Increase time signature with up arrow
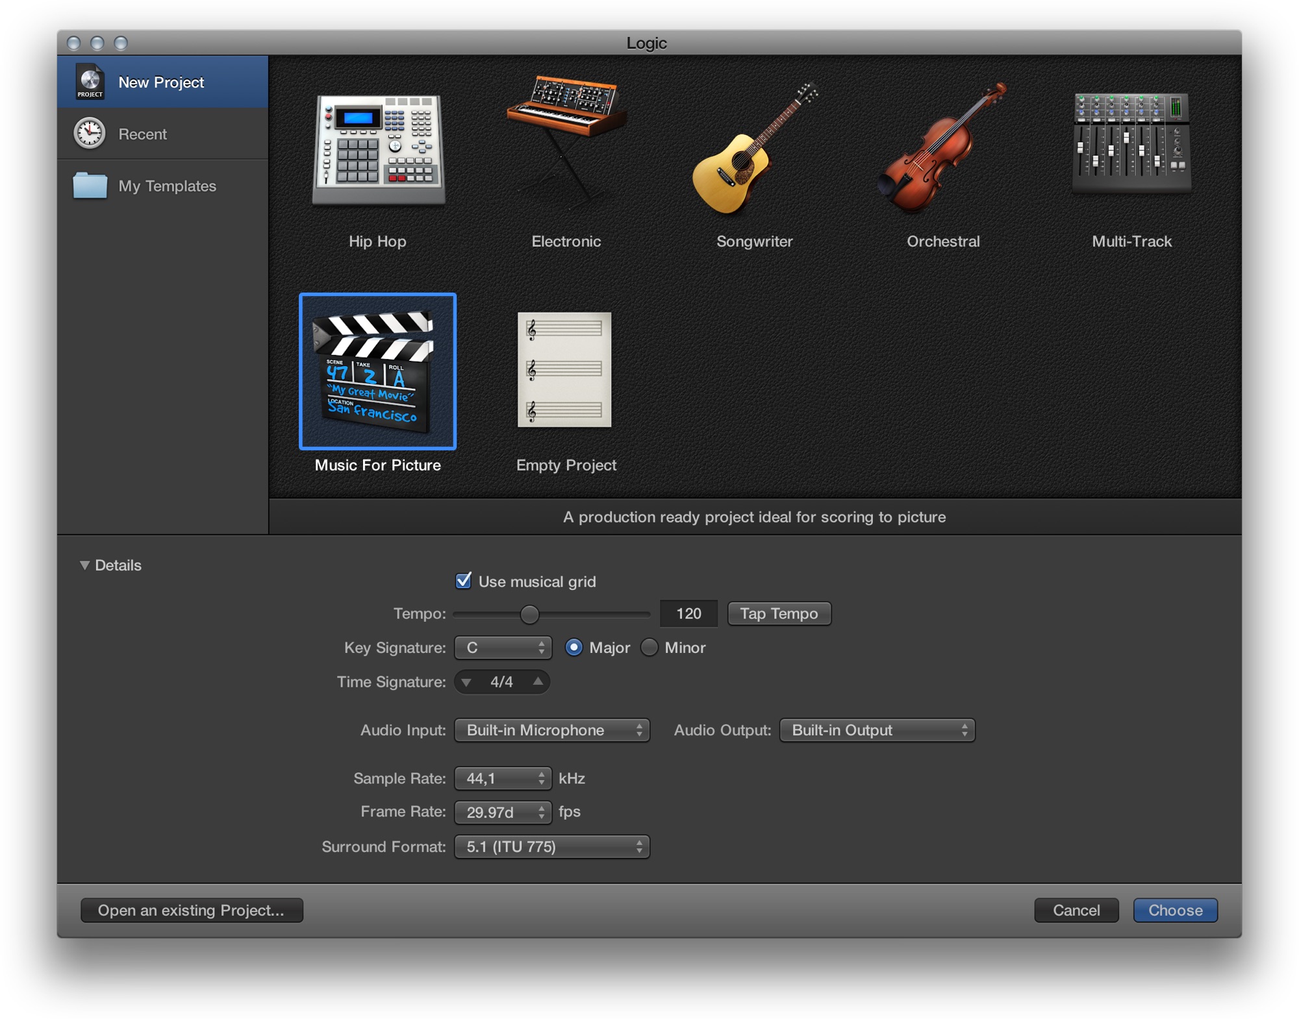Viewport: 1299px width, 1019px height. pos(538,681)
